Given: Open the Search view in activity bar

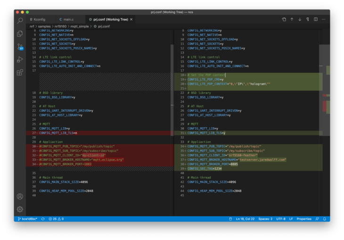Looking at the screenshot, I should coord(20,21).
